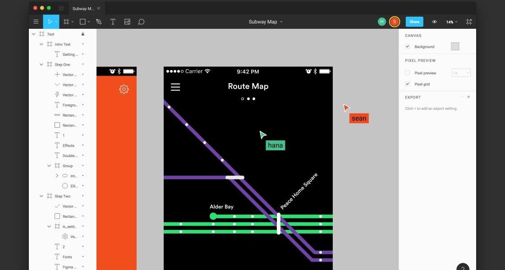Click the hana cursor label
The width and height of the screenshot is (505, 270).
click(x=275, y=145)
